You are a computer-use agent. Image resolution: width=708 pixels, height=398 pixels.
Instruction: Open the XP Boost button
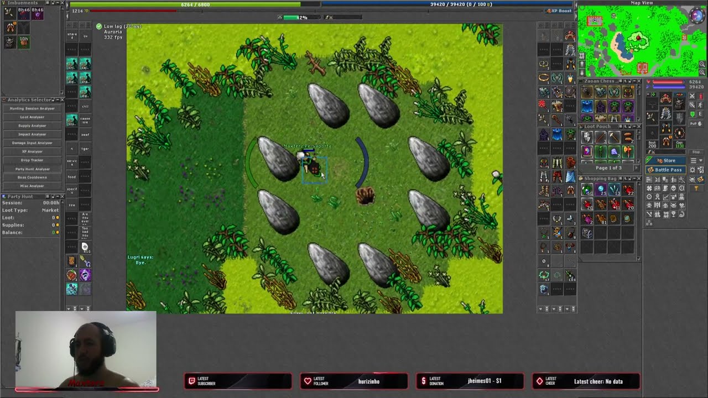tap(560, 11)
